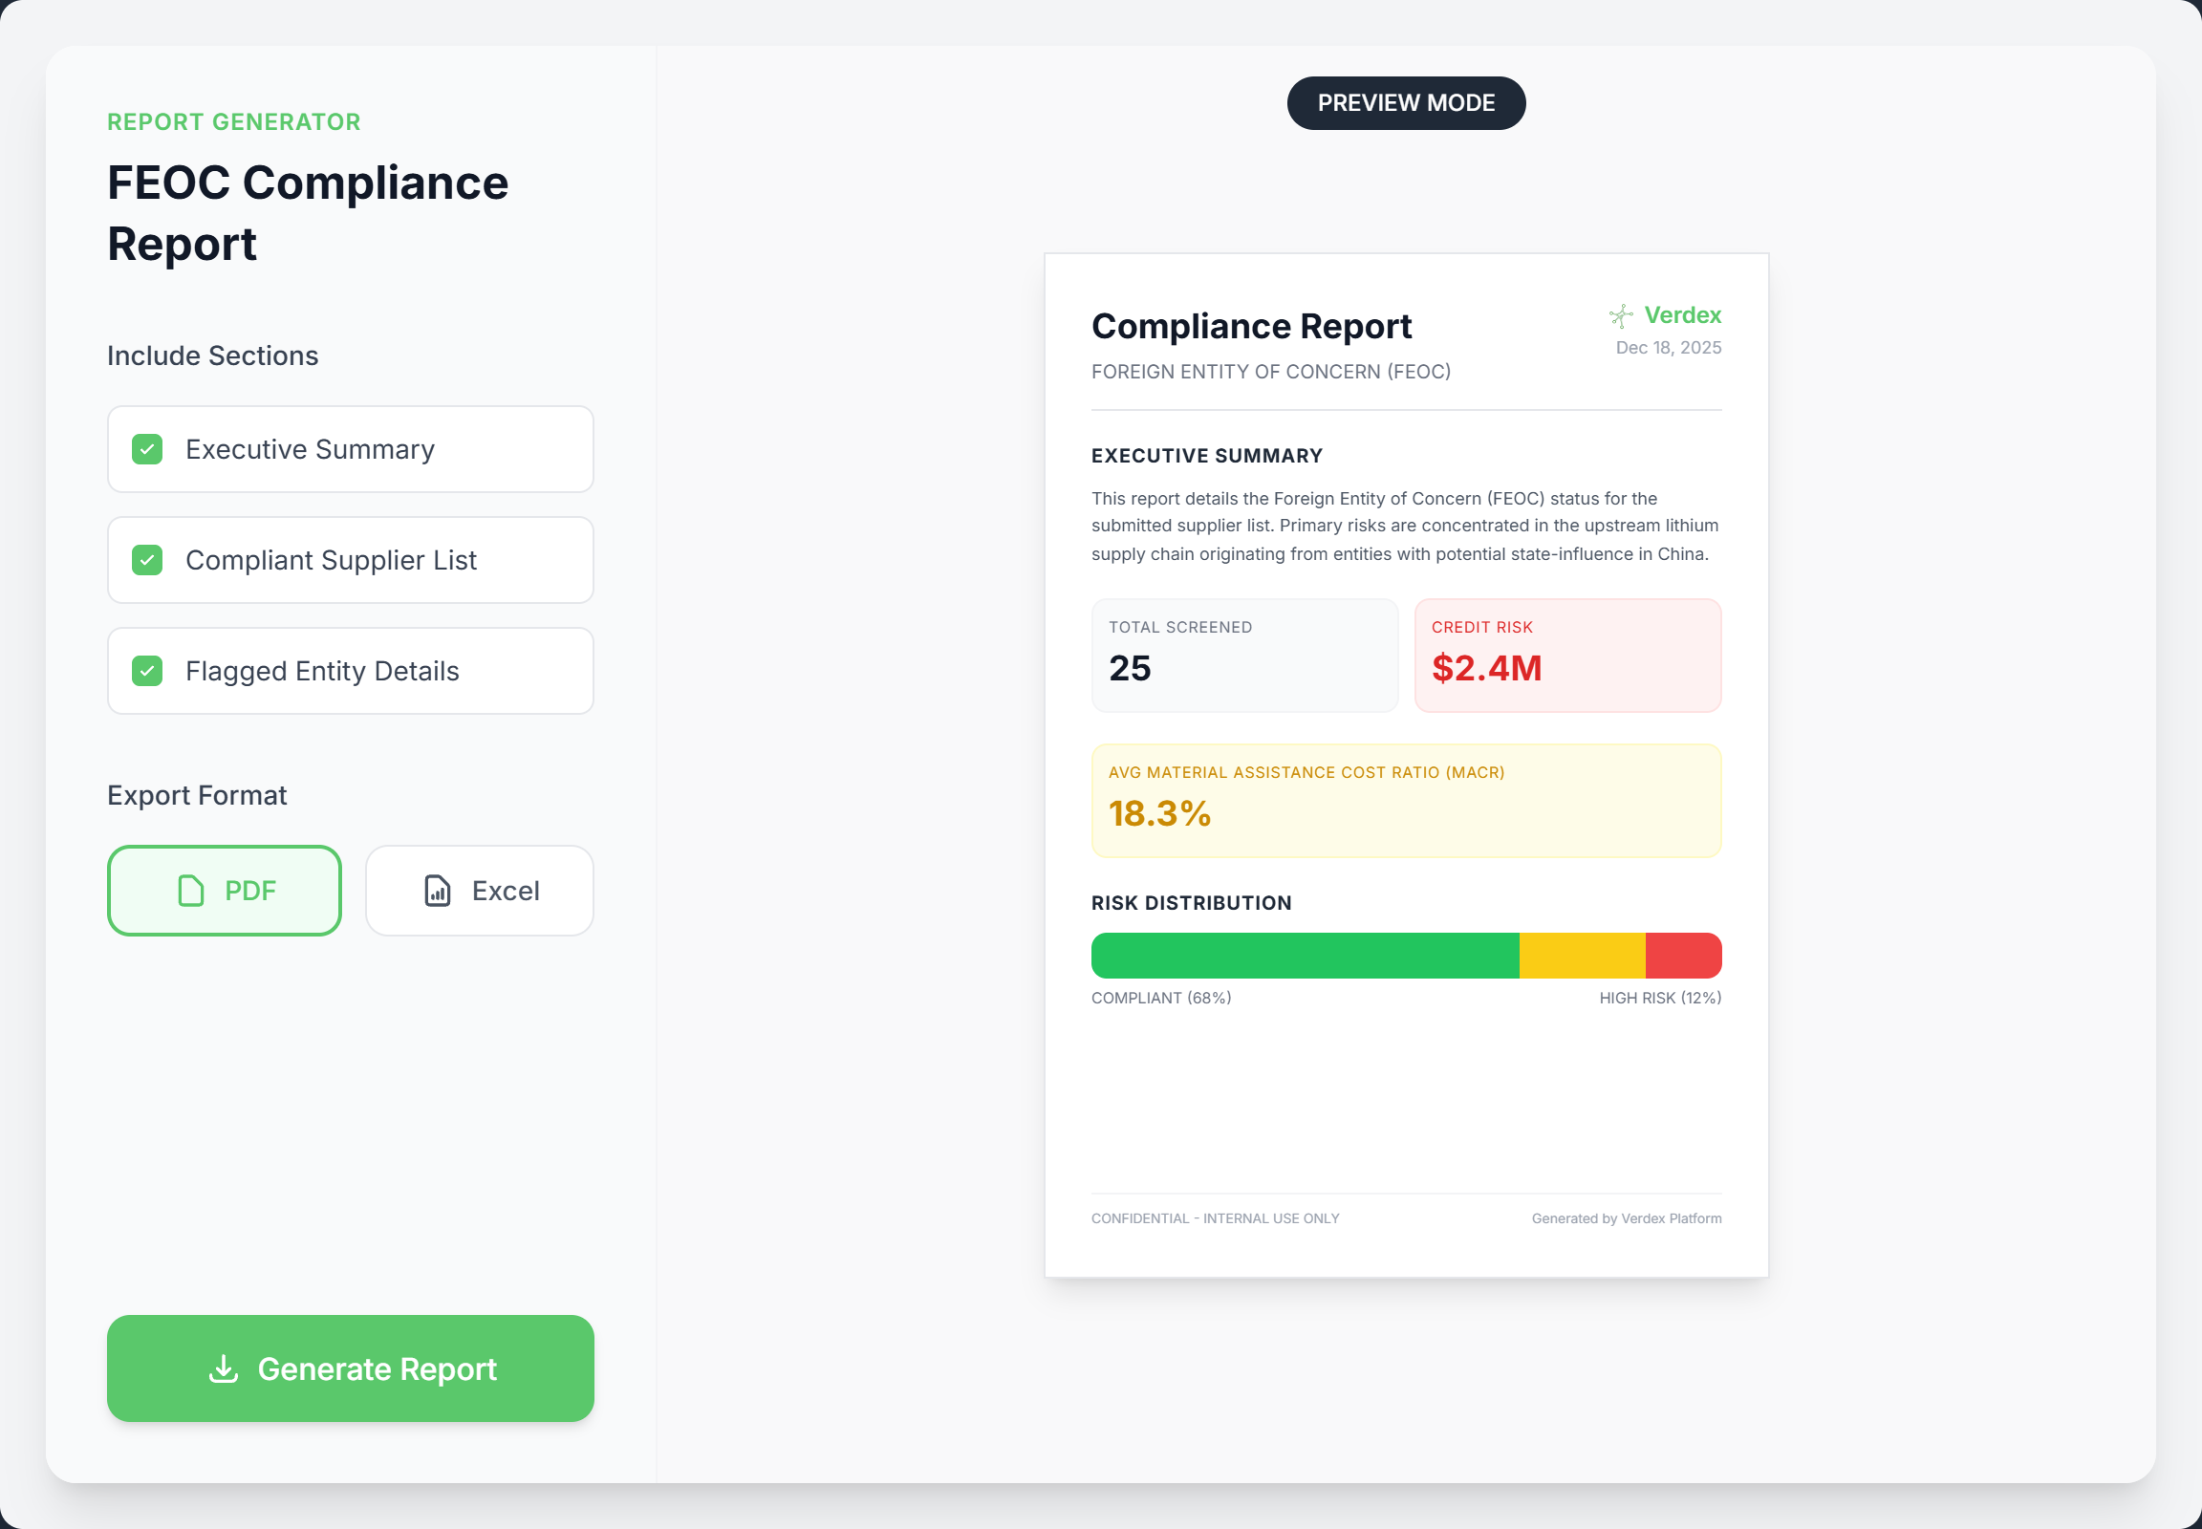Click the Compliance Report title in preview
Image resolution: width=2202 pixels, height=1529 pixels.
1251,326
